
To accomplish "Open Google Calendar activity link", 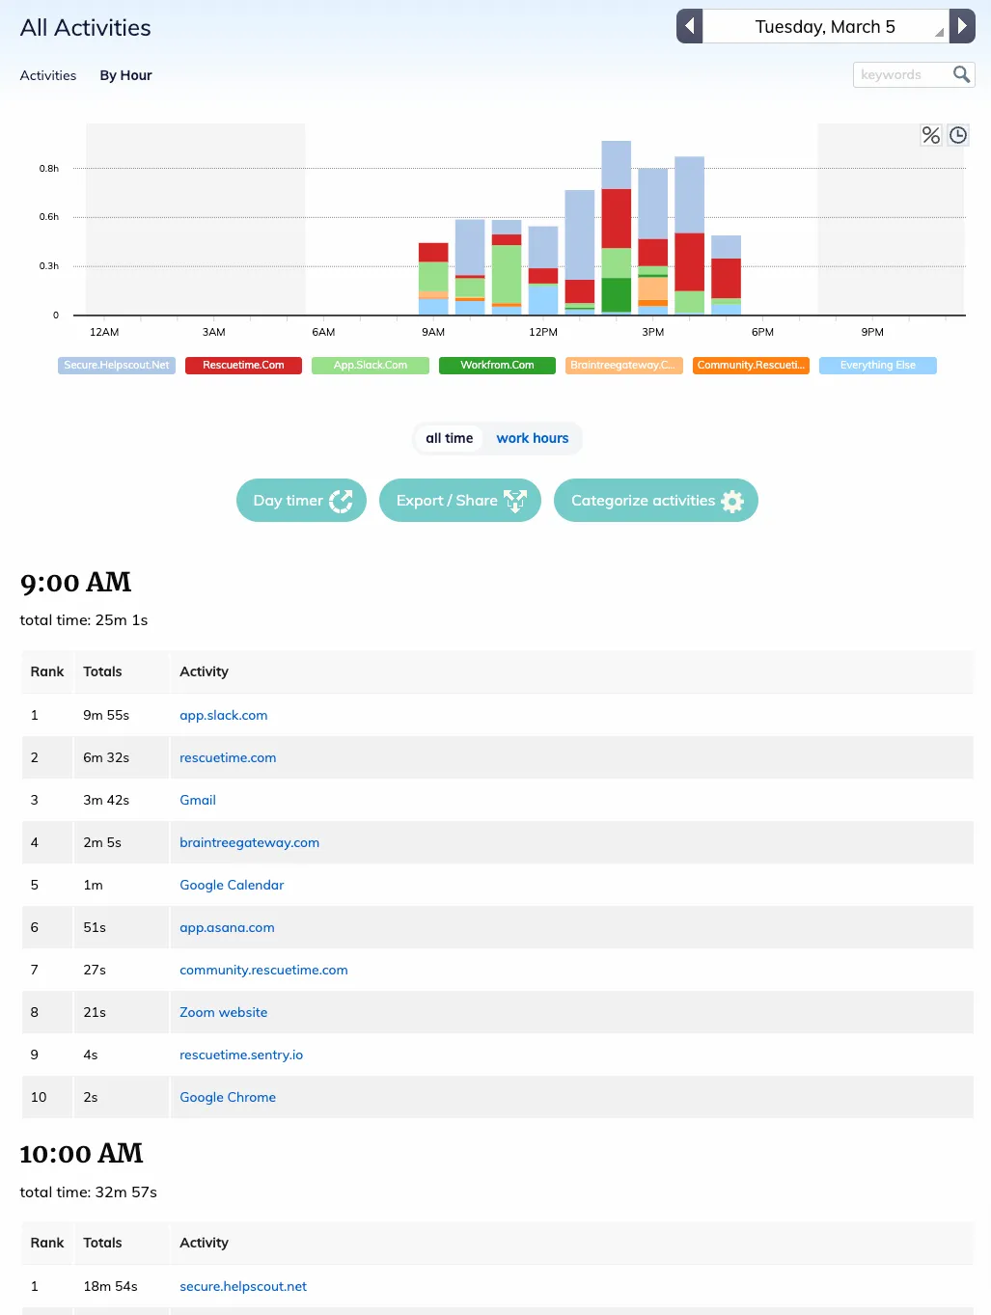I will (x=232, y=885).
